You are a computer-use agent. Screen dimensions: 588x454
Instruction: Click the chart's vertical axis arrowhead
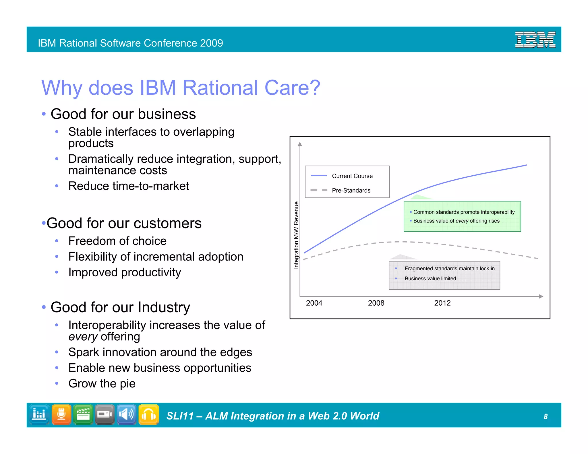(x=300, y=144)
